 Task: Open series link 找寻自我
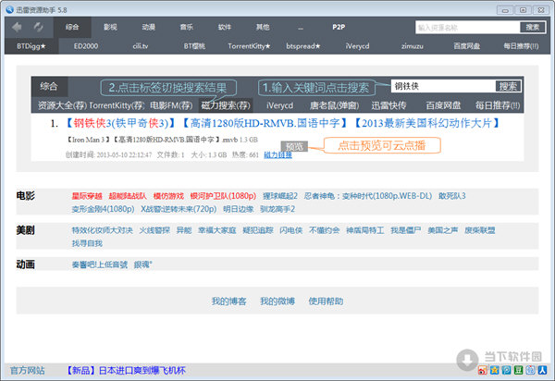pos(87,243)
